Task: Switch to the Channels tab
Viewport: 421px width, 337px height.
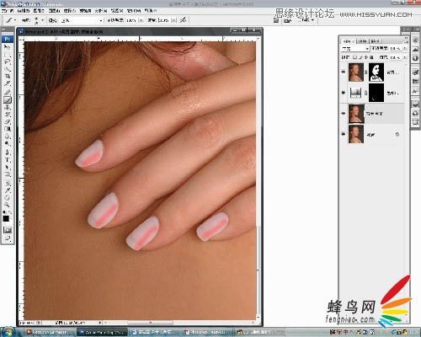Action: (363, 41)
